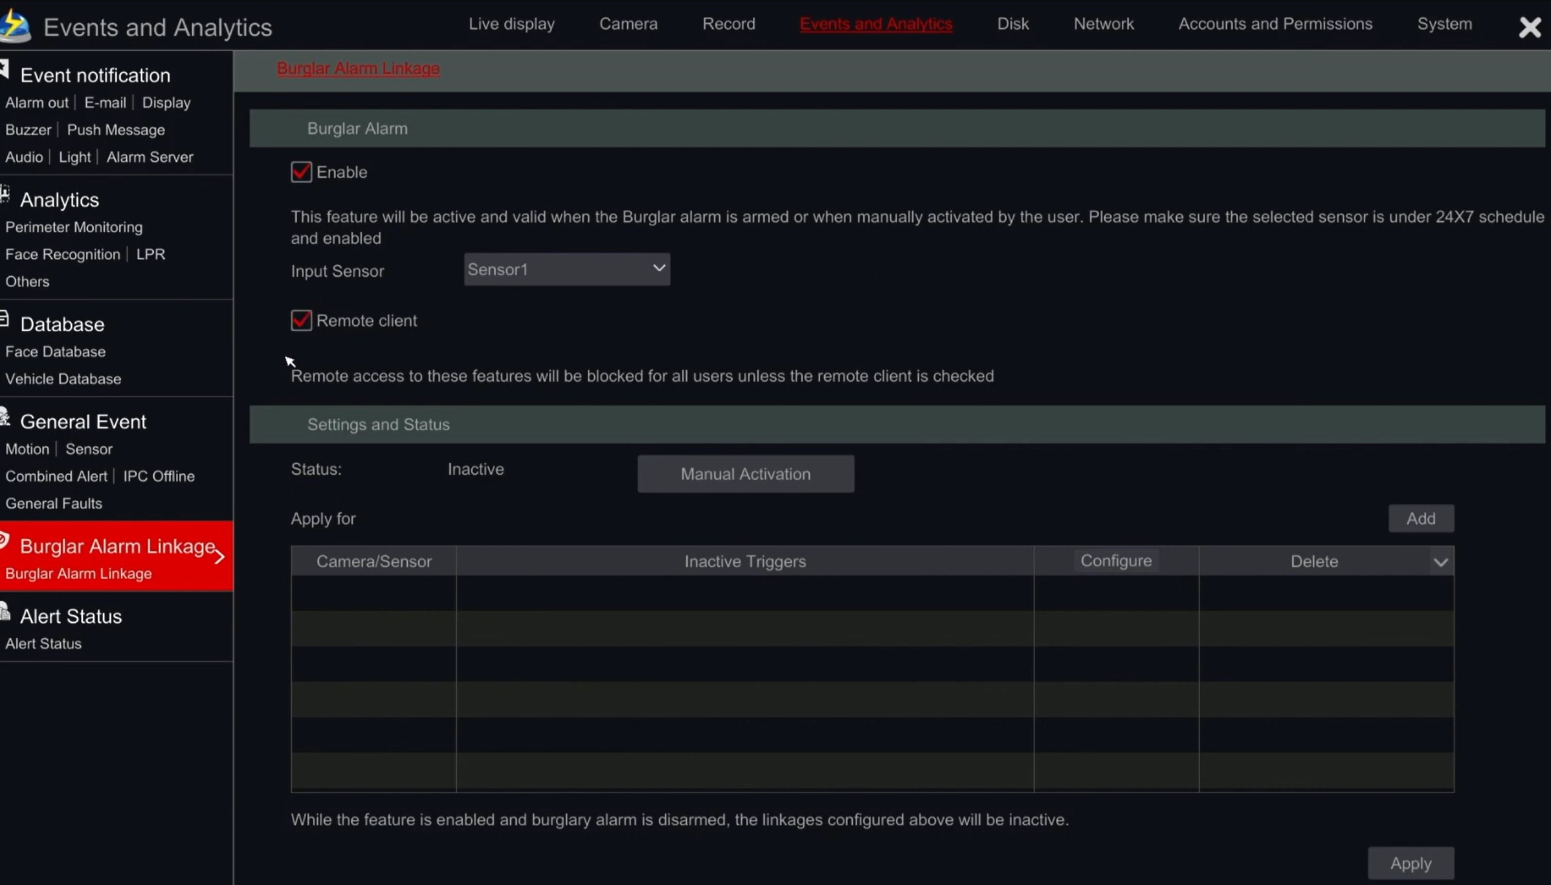Close settings with the X icon

pos(1530,27)
